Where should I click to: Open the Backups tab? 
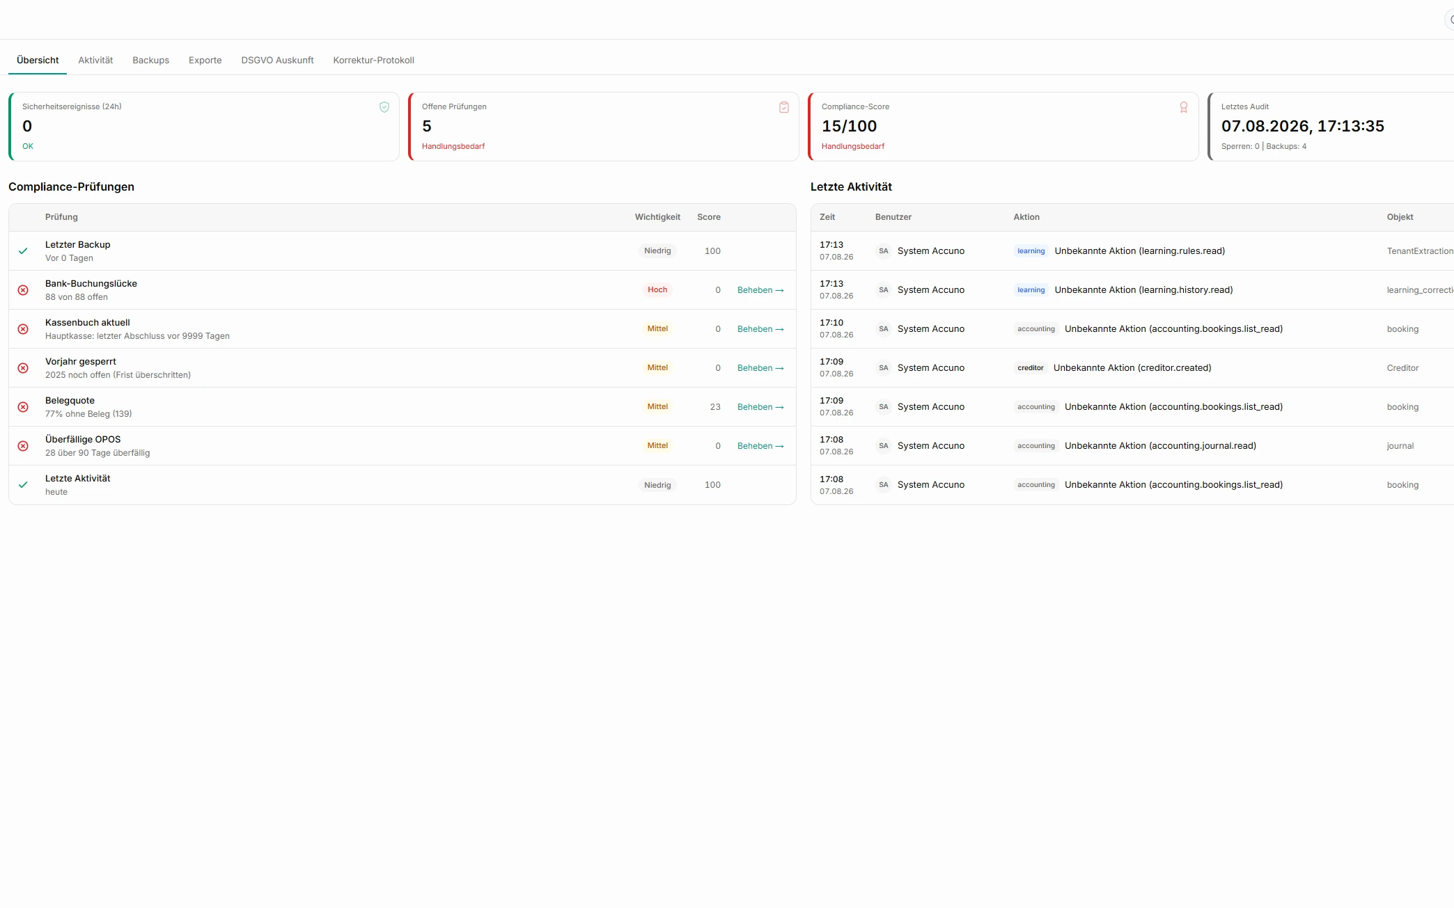150,60
